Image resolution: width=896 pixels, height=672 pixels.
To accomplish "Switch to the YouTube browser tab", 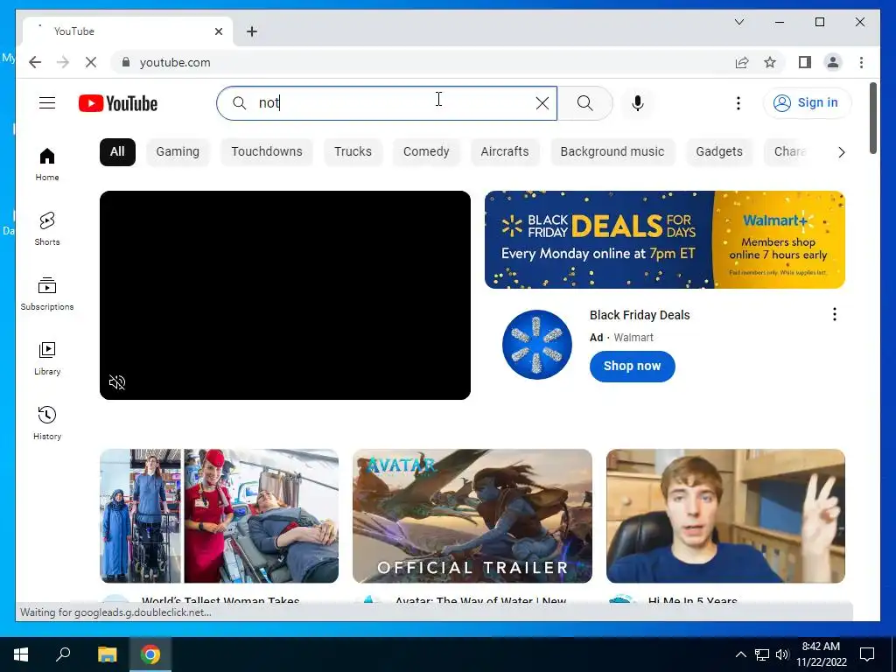I will [128, 31].
